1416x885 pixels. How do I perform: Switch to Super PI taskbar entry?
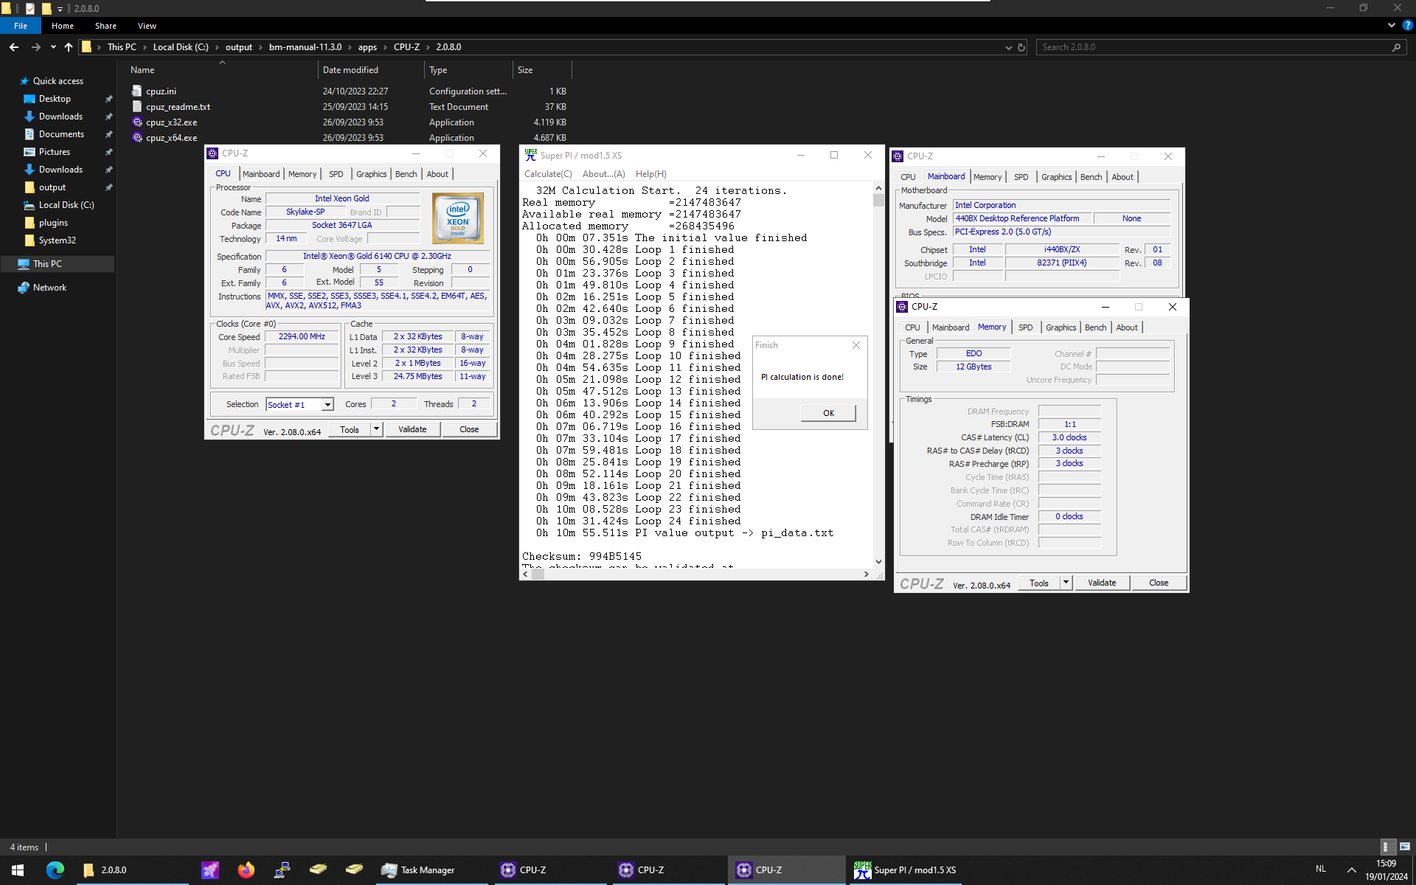[906, 870]
